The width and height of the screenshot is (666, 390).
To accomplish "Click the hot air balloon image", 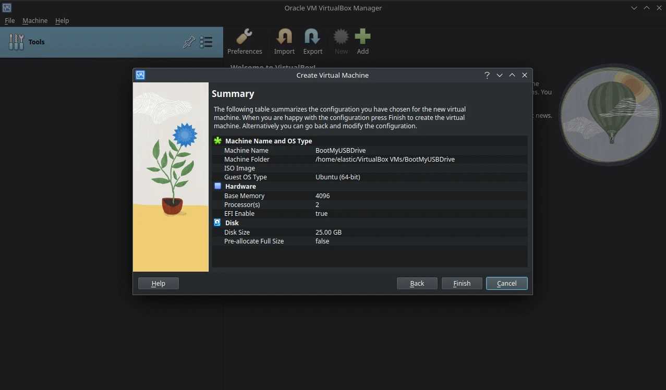I will click(611, 114).
